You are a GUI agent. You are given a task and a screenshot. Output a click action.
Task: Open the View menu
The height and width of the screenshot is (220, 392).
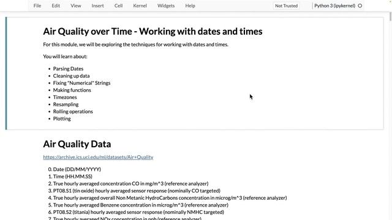[76, 5]
